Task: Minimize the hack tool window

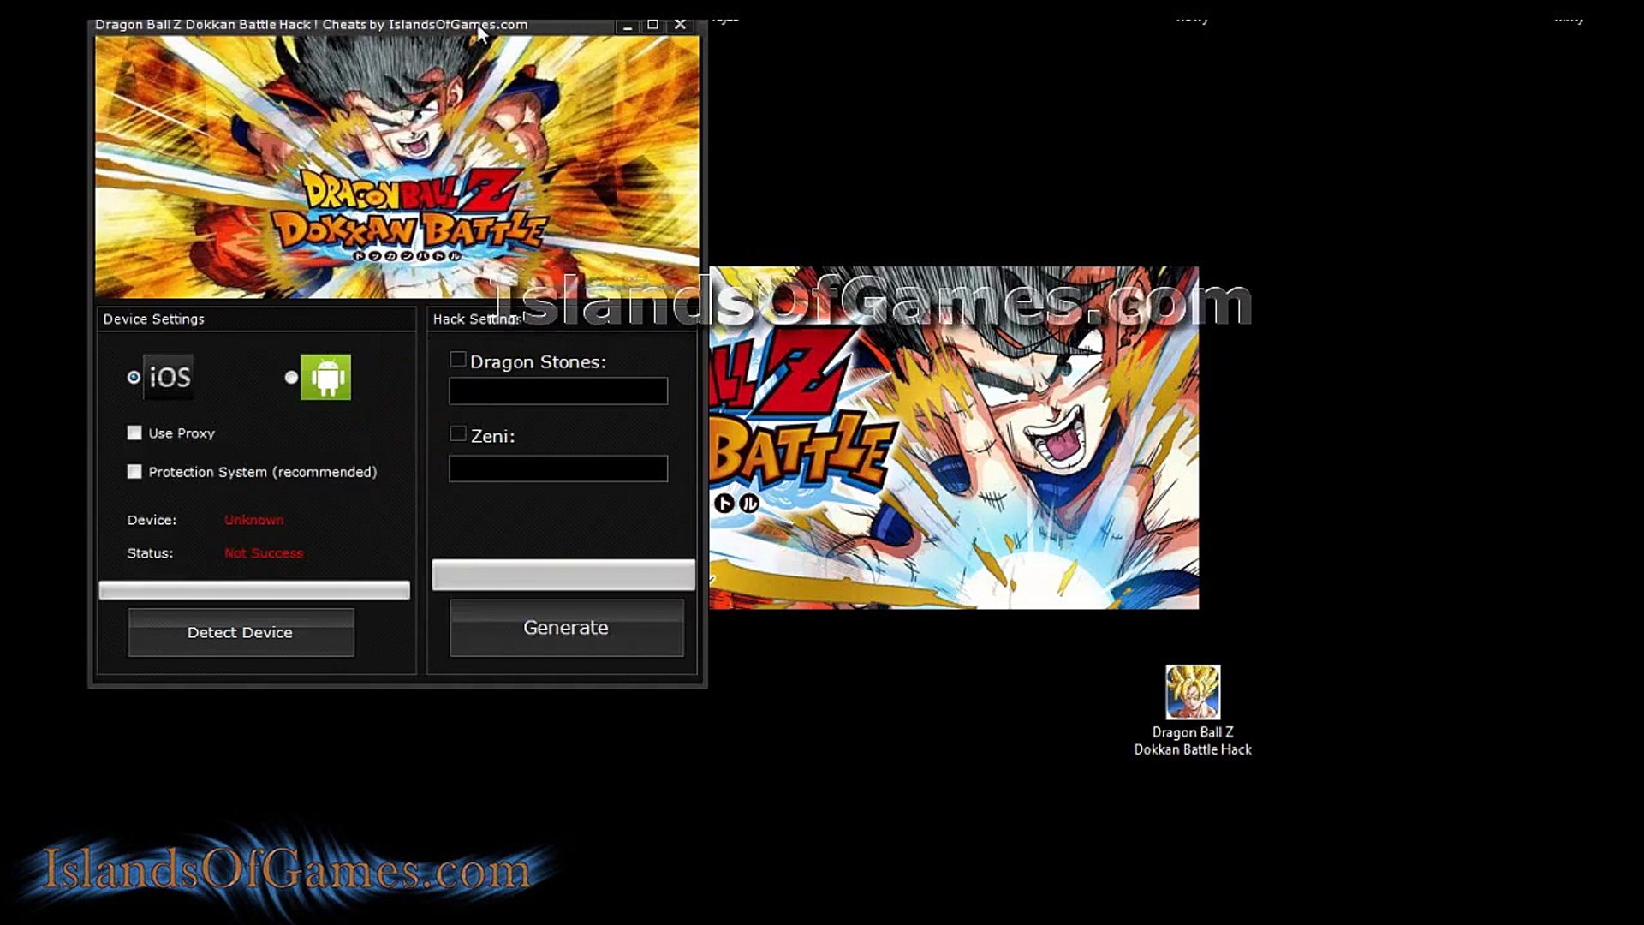Action: [x=628, y=26]
